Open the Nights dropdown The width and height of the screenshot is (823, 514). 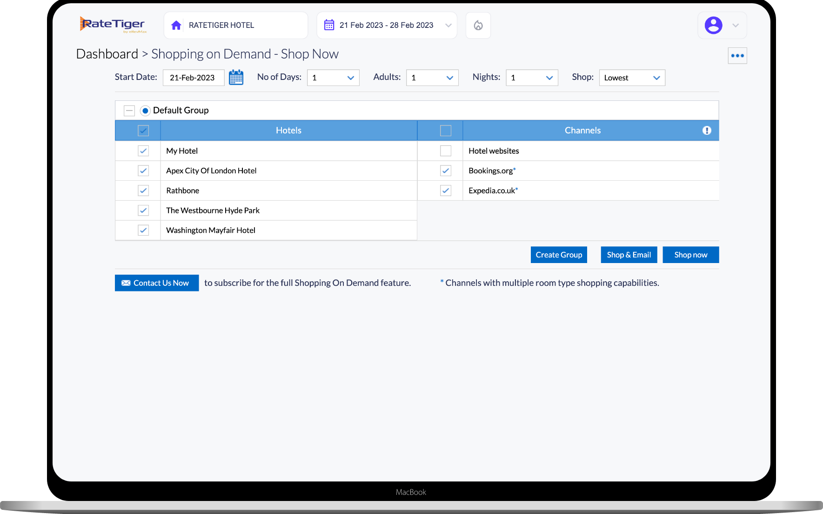point(532,78)
